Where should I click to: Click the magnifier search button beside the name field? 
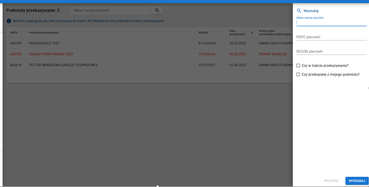click(x=157, y=11)
